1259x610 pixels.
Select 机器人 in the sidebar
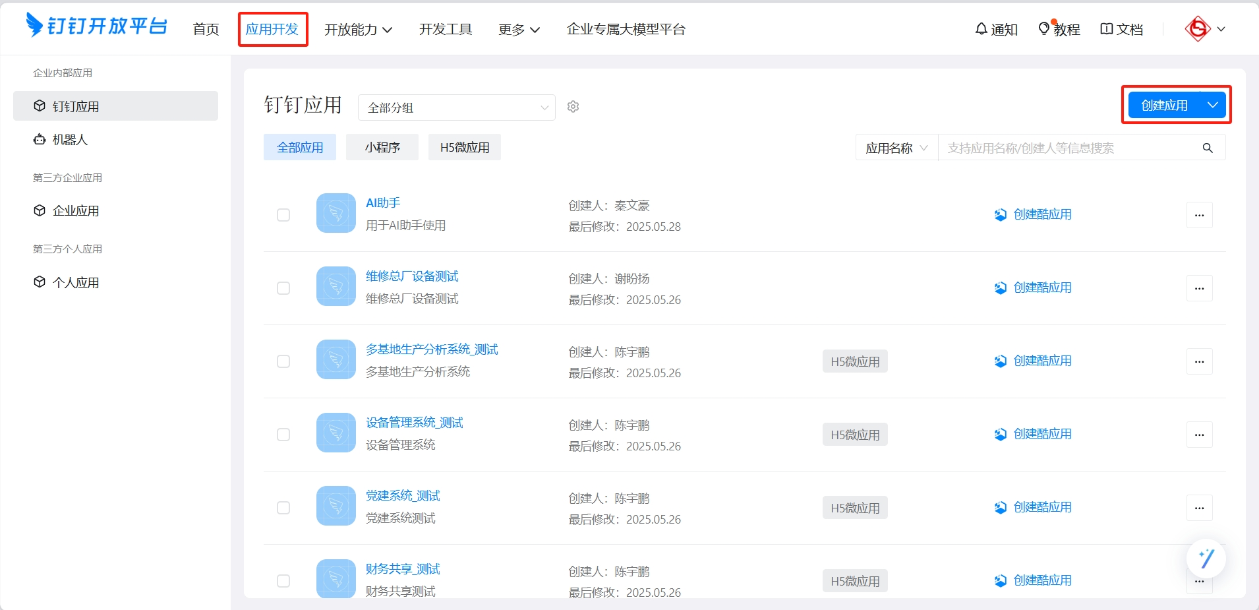tap(115, 140)
